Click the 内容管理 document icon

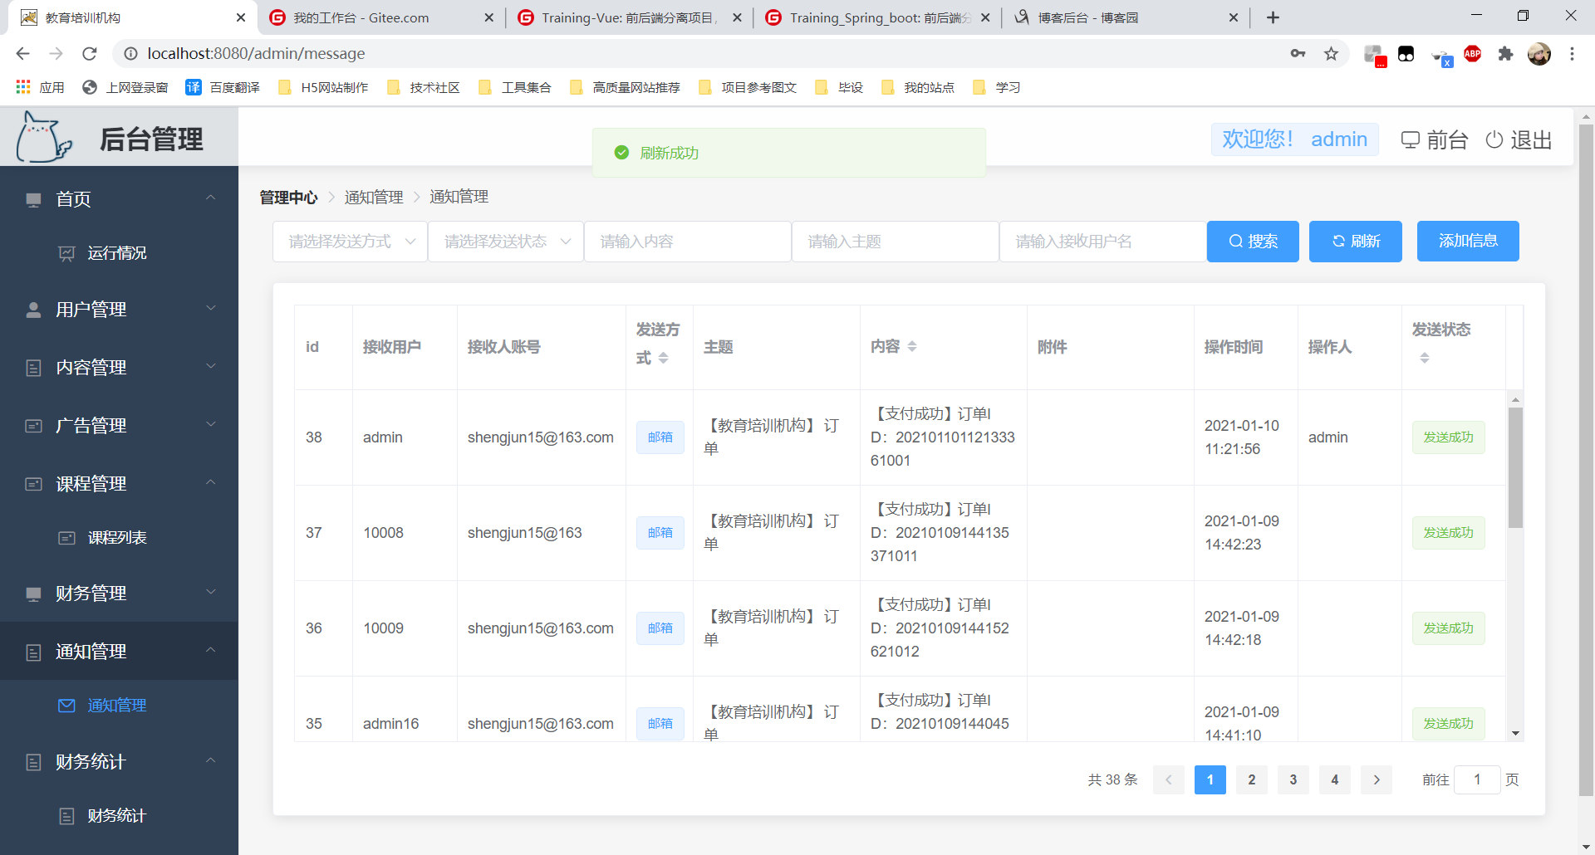point(33,368)
